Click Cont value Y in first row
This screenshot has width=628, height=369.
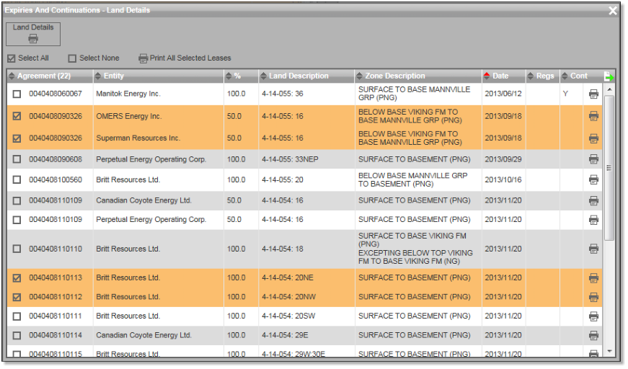pos(565,94)
